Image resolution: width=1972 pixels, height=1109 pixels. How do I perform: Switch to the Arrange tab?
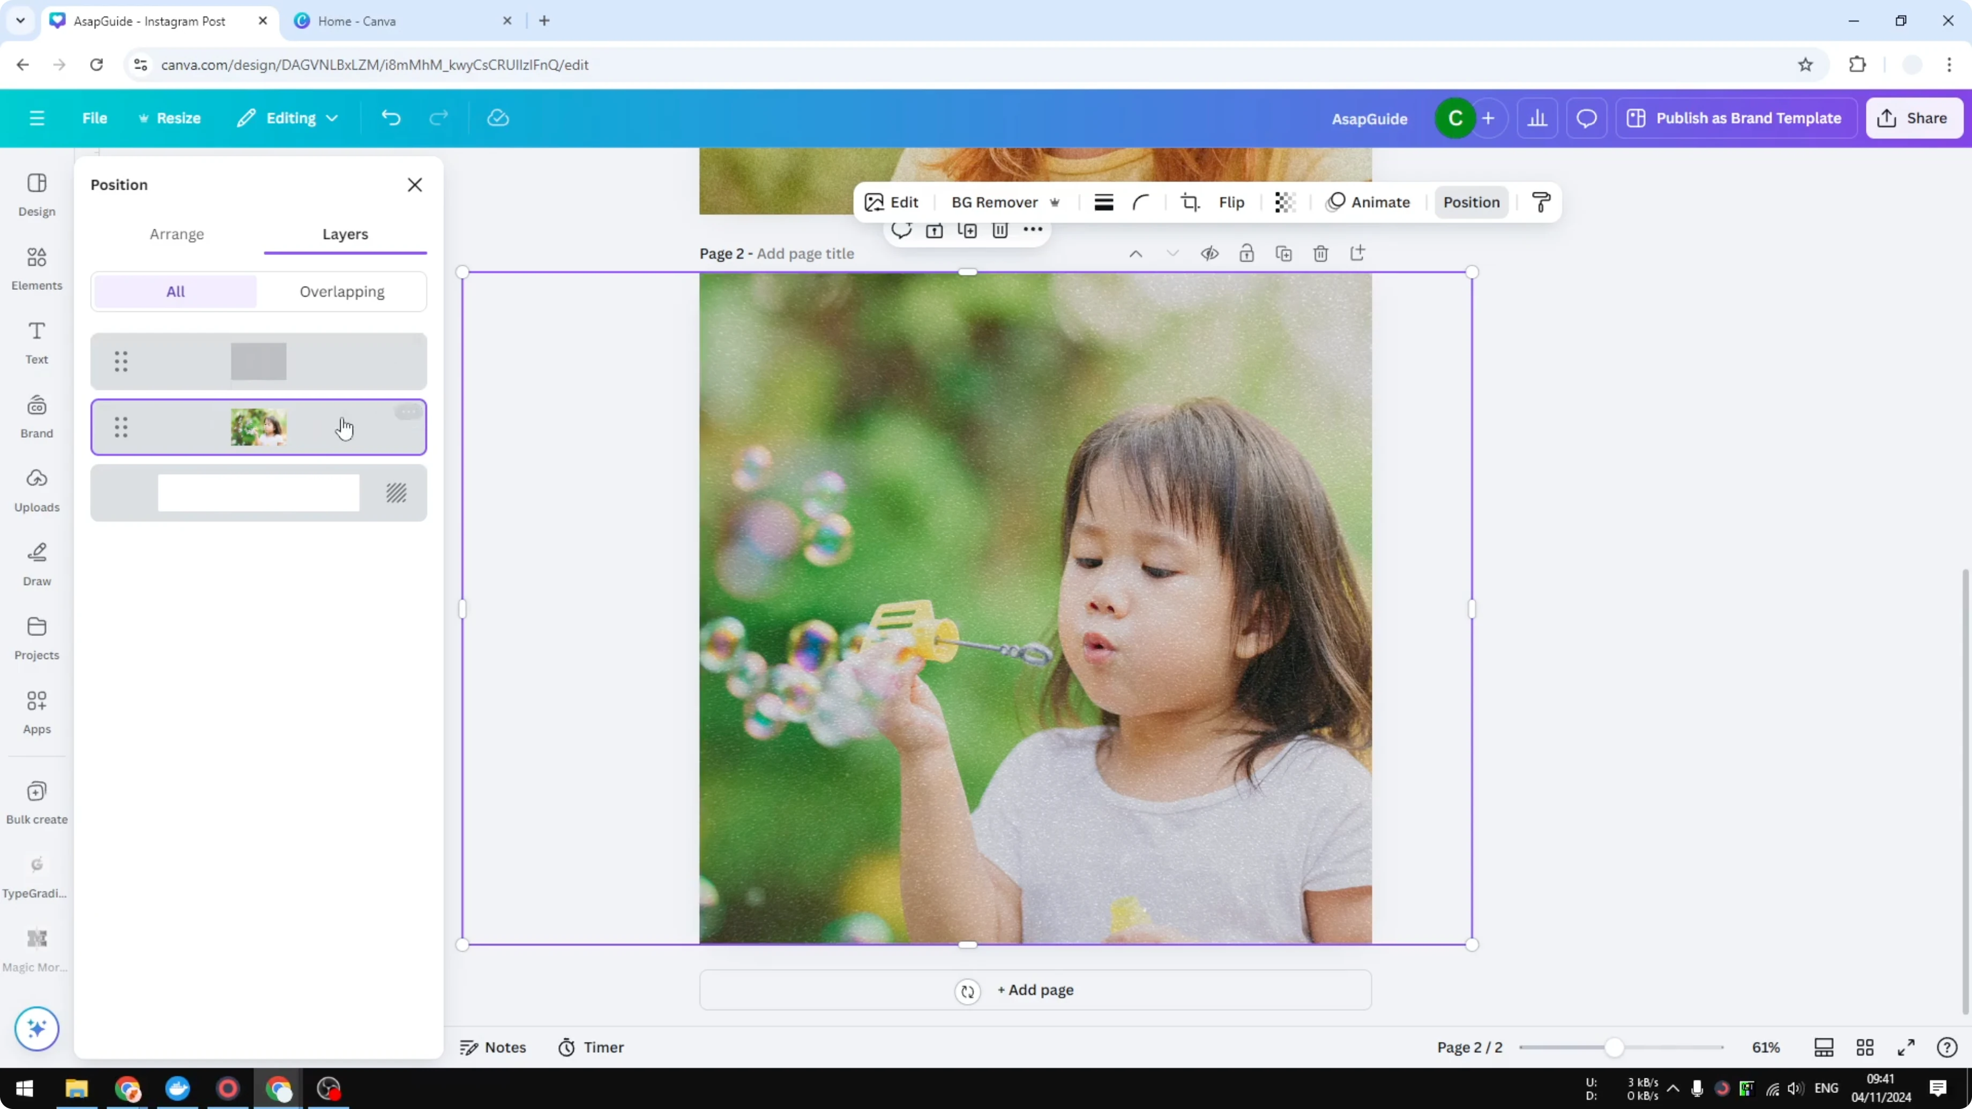click(177, 235)
